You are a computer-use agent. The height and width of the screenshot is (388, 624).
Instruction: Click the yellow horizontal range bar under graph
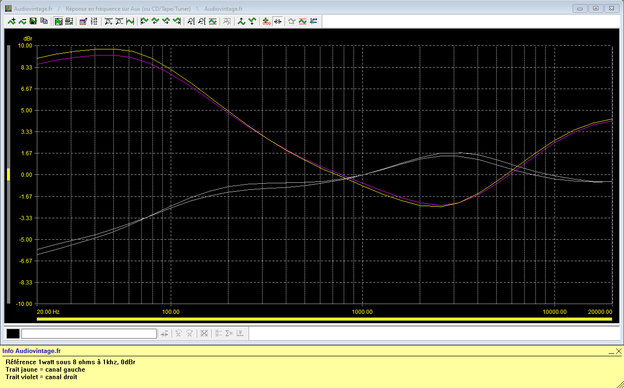pos(324,319)
